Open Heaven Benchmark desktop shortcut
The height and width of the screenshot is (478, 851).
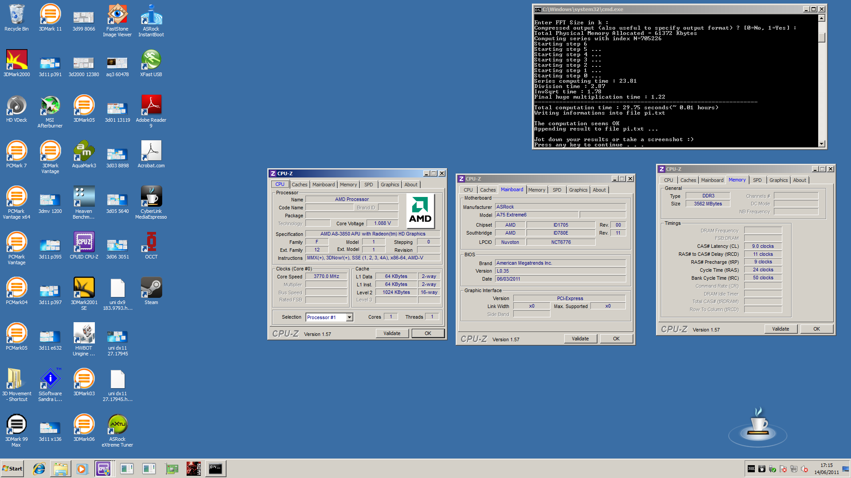click(x=84, y=203)
